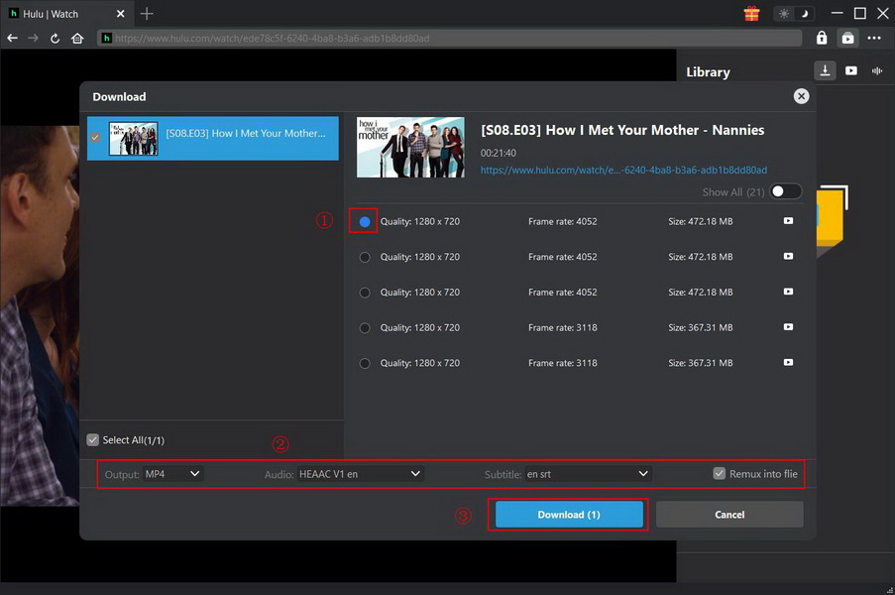
Task: Open the audio converter icon in sidebar
Action: [x=876, y=70]
